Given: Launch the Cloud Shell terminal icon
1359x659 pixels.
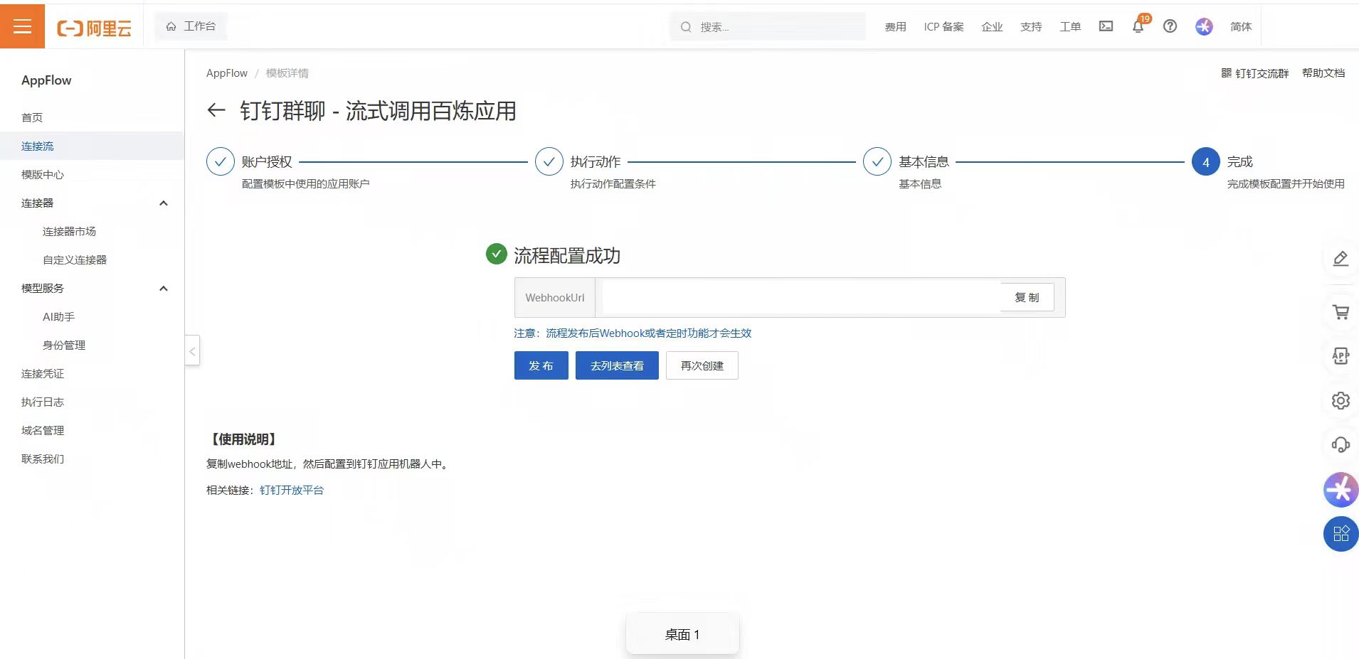Looking at the screenshot, I should [x=1106, y=26].
